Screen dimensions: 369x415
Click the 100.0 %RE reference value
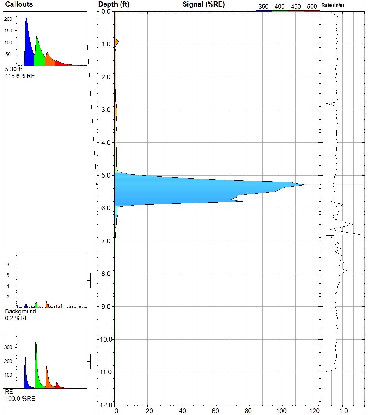[20, 399]
